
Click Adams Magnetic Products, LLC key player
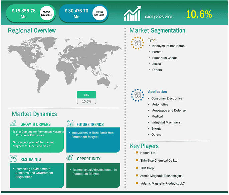click(163, 183)
